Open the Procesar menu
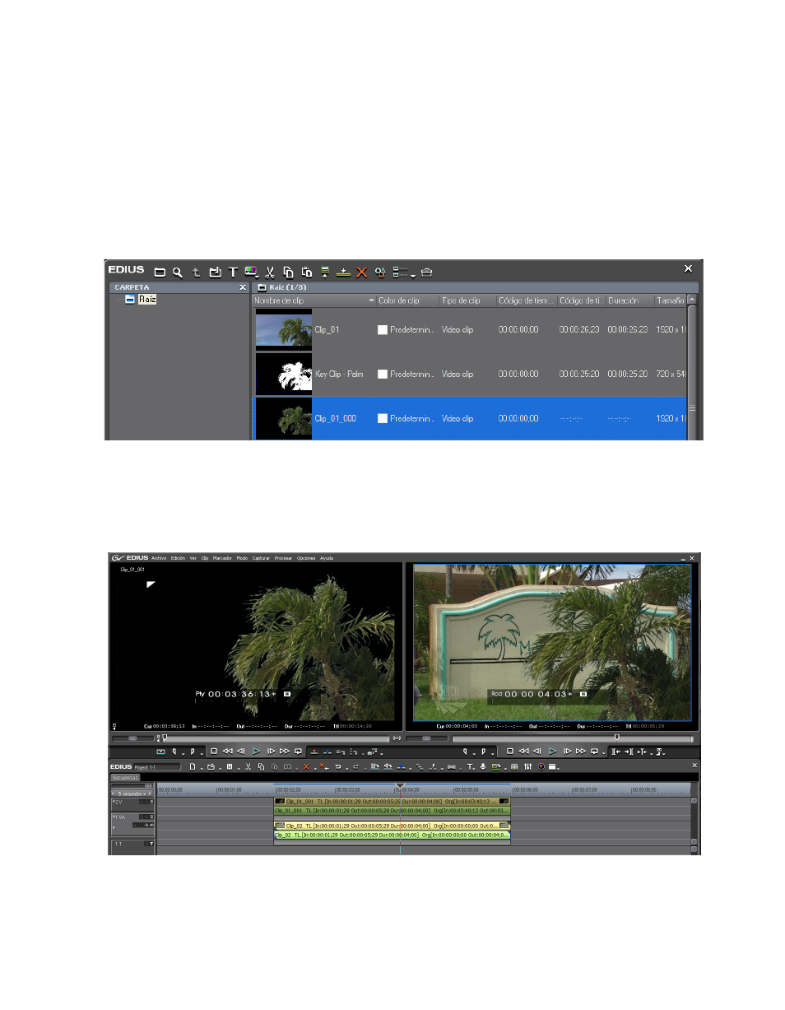This screenshot has height=1010, width=785. (284, 557)
